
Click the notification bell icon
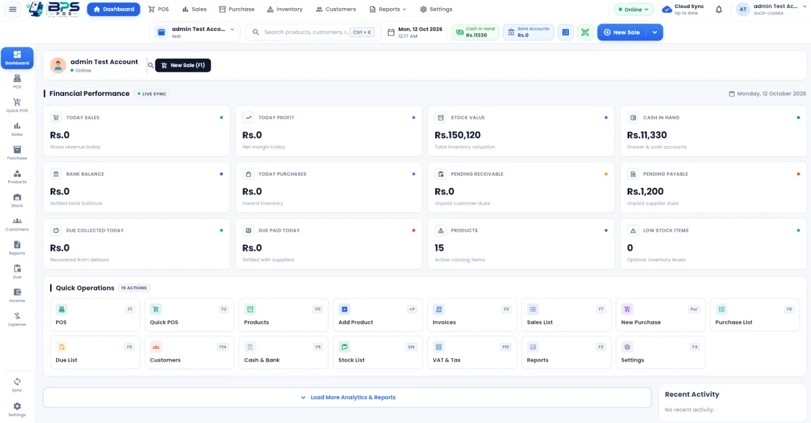pyautogui.click(x=719, y=9)
